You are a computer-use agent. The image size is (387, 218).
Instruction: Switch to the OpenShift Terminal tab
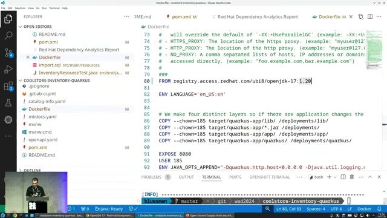[270, 177]
